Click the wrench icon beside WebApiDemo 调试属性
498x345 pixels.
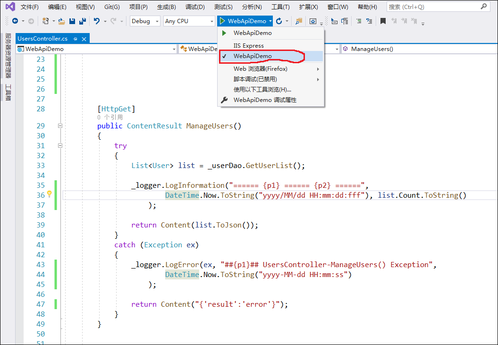click(x=224, y=100)
